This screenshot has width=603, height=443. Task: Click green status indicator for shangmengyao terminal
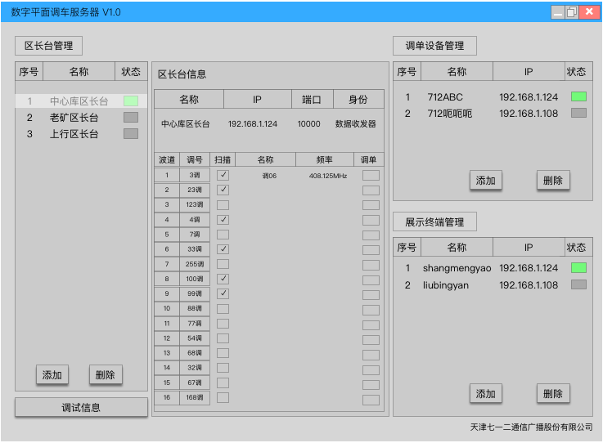click(578, 268)
